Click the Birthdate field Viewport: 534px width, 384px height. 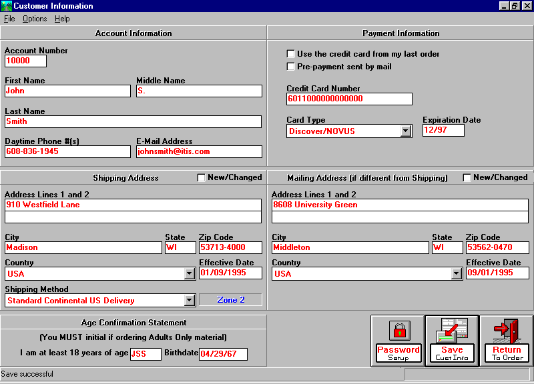[x=223, y=354]
